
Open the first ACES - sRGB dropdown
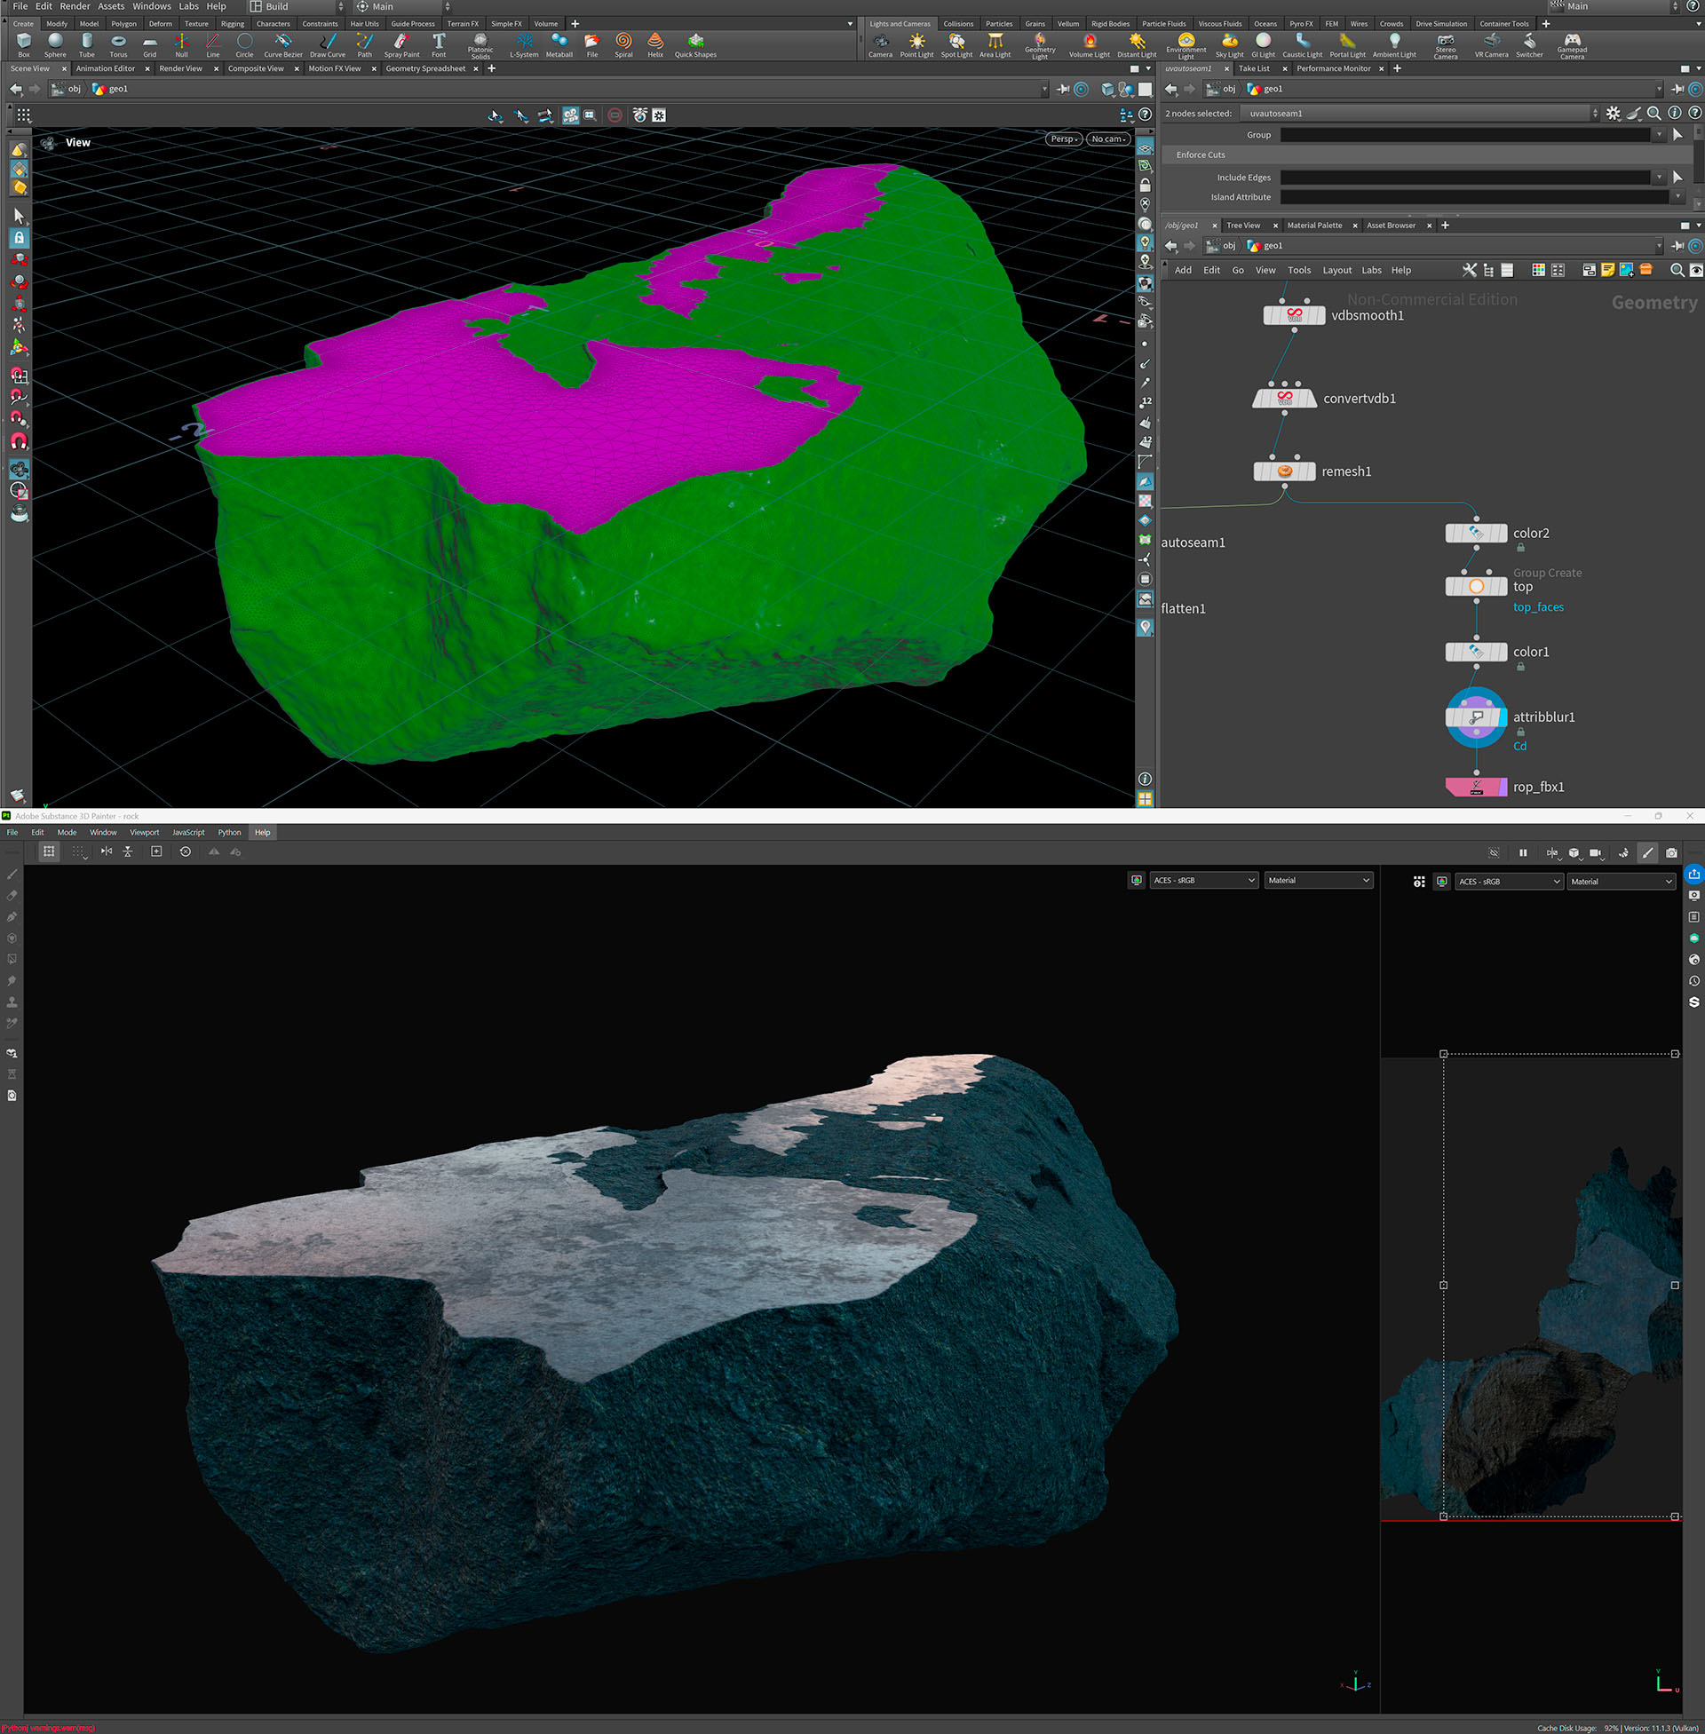[1203, 880]
